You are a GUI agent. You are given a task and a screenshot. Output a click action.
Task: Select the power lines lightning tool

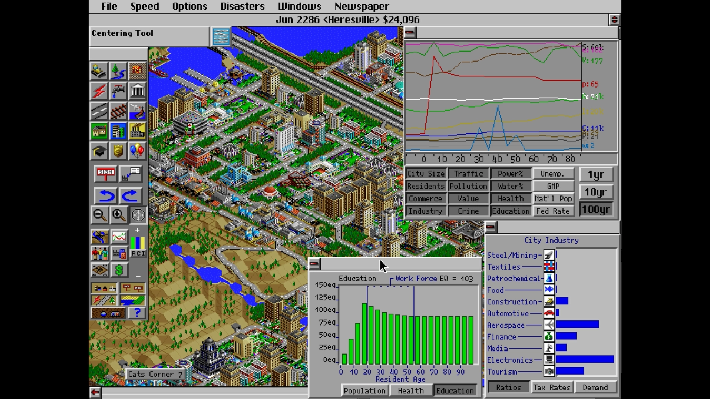pyautogui.click(x=99, y=91)
